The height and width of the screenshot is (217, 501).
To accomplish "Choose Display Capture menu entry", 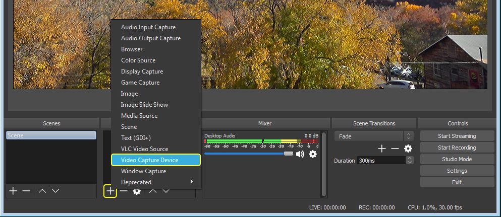I will (142, 71).
